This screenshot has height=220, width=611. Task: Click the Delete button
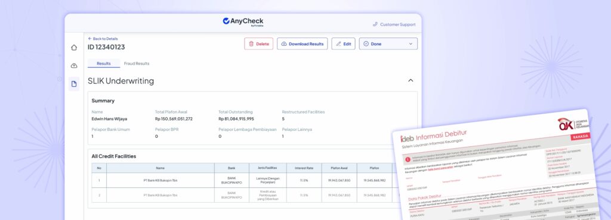pos(259,44)
